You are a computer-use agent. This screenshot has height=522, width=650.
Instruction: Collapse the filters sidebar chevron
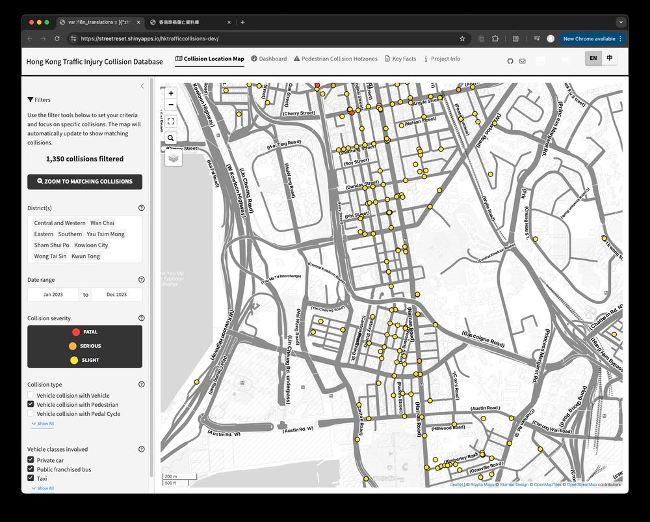pyautogui.click(x=142, y=86)
